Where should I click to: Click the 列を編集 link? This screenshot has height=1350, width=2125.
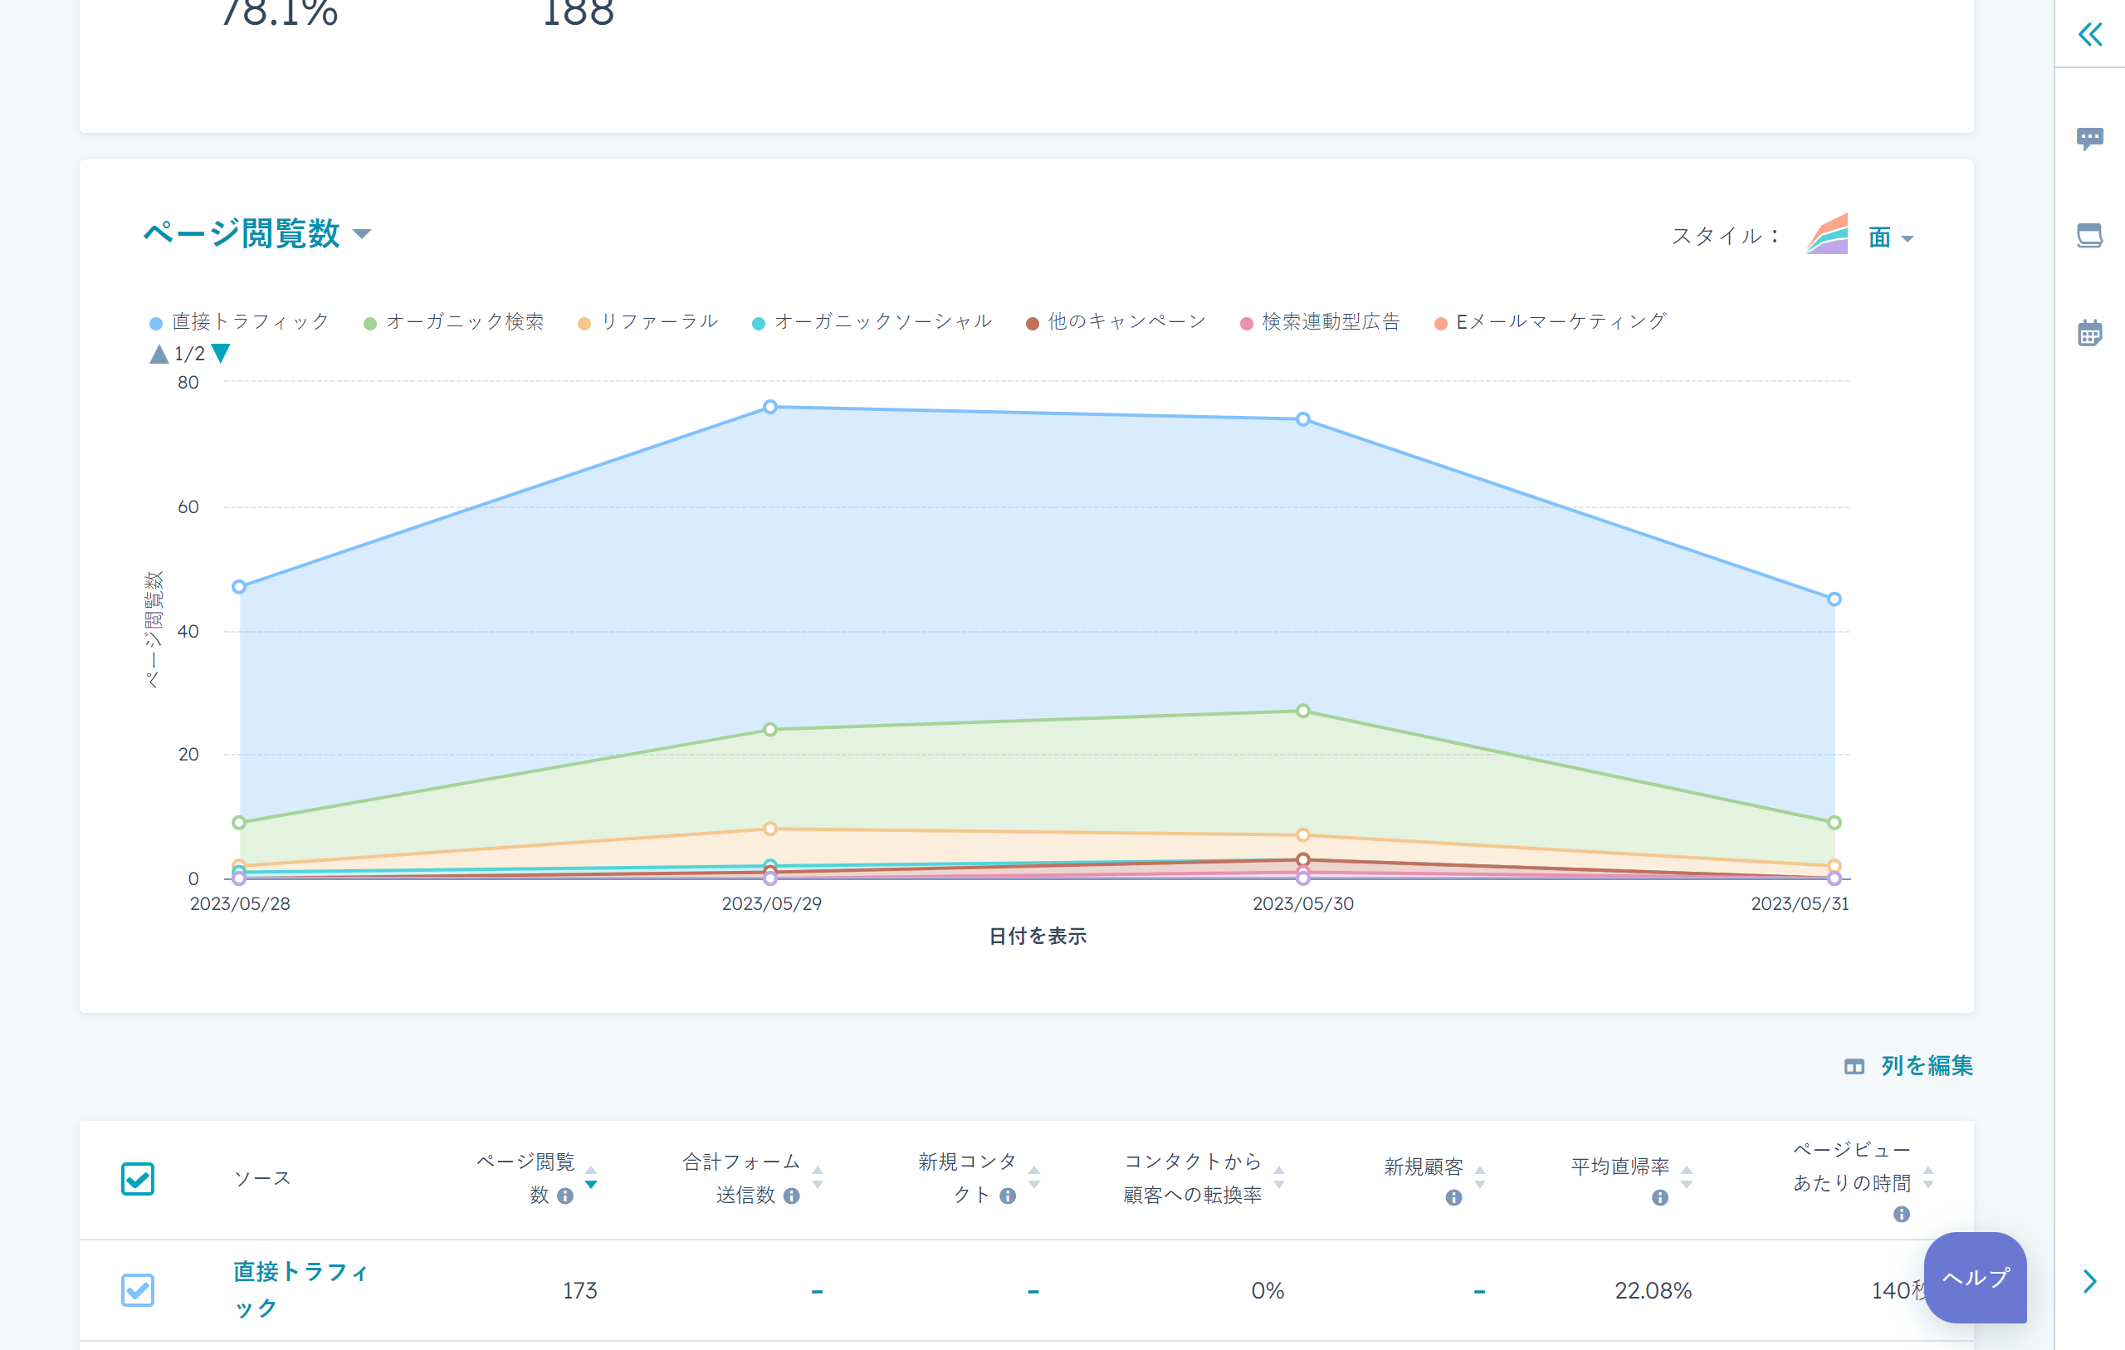(1927, 1067)
